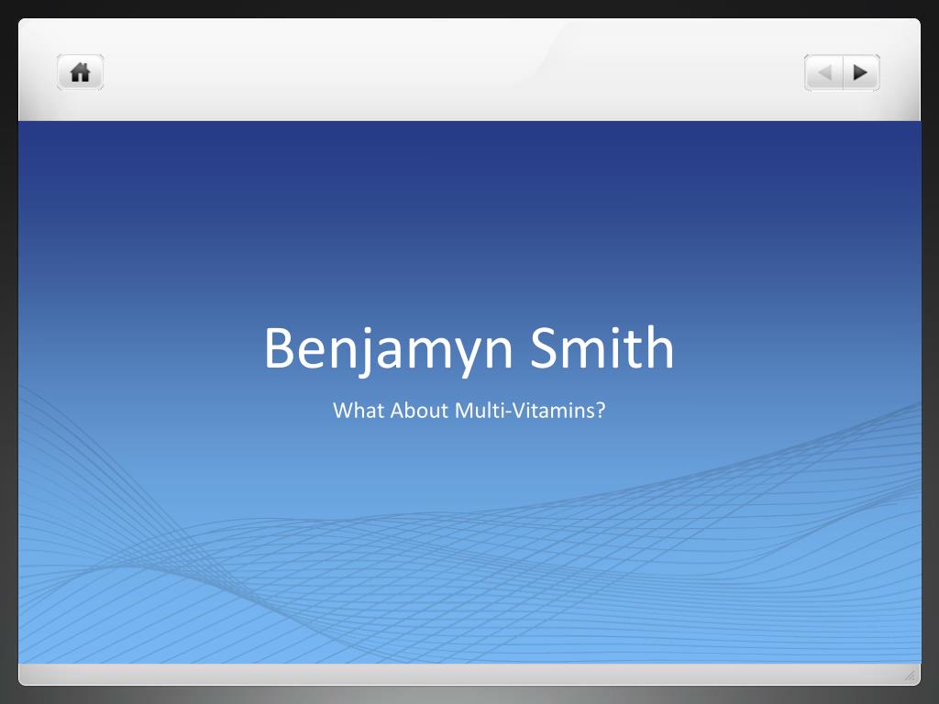Advance with the next arrow button
Image resolution: width=939 pixels, height=704 pixels.
tap(861, 72)
